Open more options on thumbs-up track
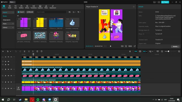 tap(14, 69)
